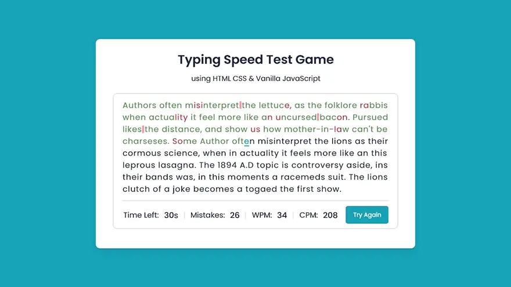Select the mistakes count 26
Image resolution: width=511 pixels, height=287 pixels.
pyautogui.click(x=235, y=215)
